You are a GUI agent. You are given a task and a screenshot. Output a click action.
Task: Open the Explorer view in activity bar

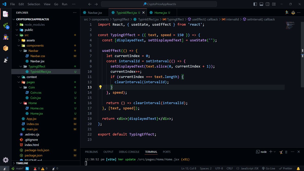6,14
